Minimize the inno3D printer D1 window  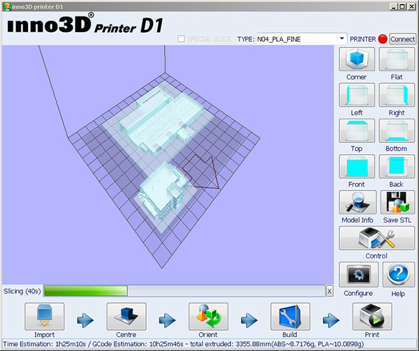pyautogui.click(x=393, y=7)
